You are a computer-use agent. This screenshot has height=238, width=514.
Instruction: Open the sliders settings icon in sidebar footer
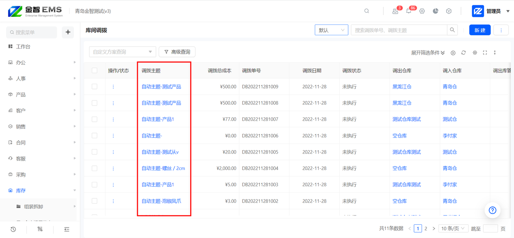pos(40,229)
